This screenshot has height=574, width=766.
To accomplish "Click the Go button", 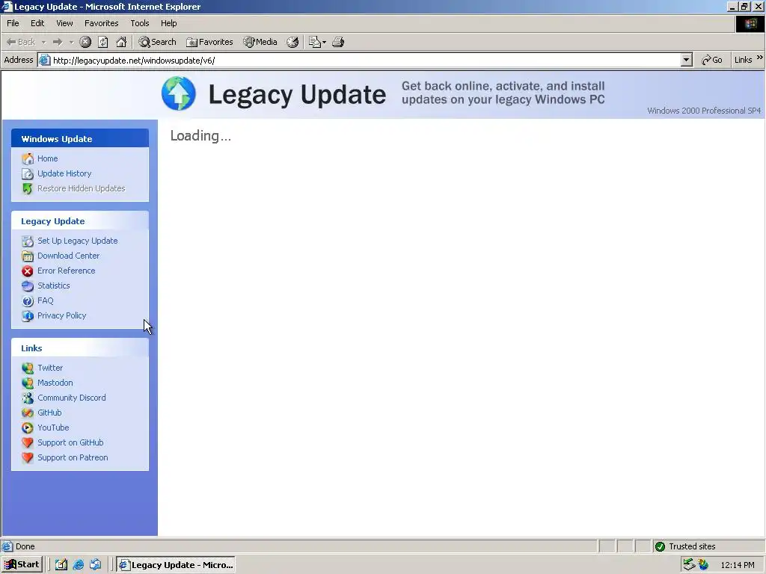I will (712, 60).
